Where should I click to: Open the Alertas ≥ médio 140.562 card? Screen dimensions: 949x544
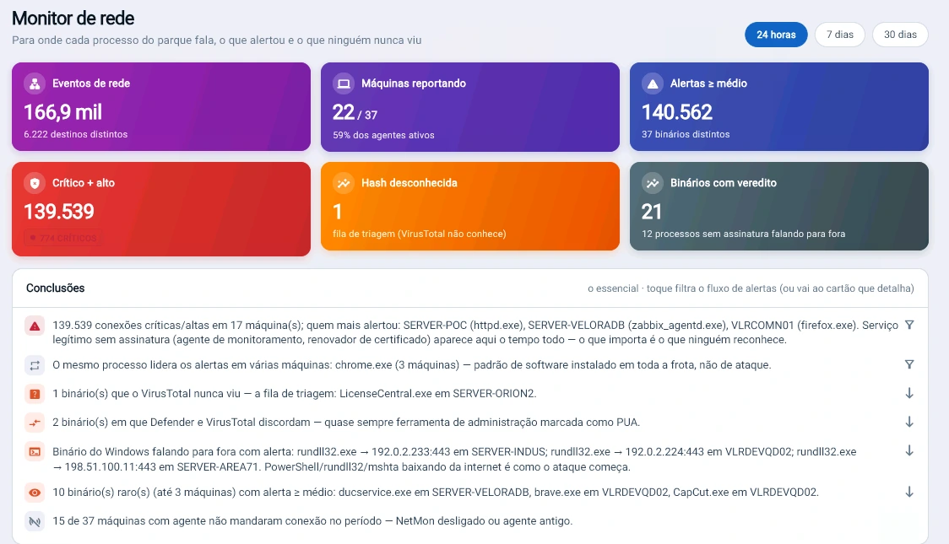click(x=779, y=107)
